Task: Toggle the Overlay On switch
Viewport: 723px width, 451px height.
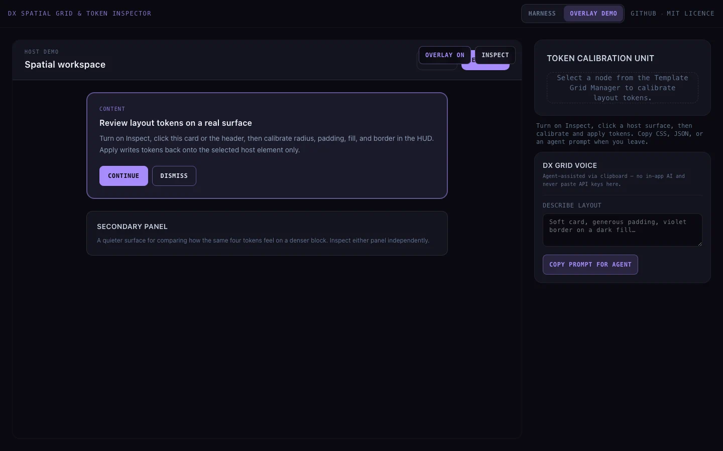Action: [445, 55]
